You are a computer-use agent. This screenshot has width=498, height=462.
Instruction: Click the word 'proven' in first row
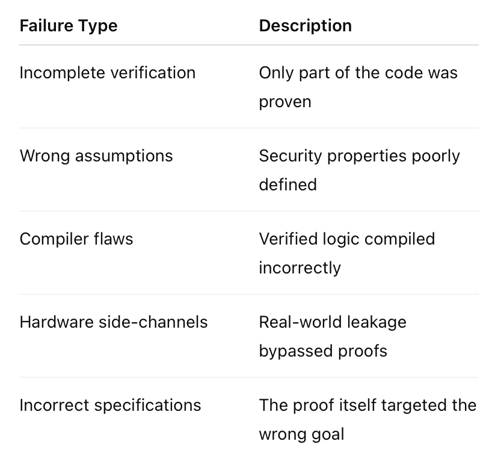tap(285, 102)
